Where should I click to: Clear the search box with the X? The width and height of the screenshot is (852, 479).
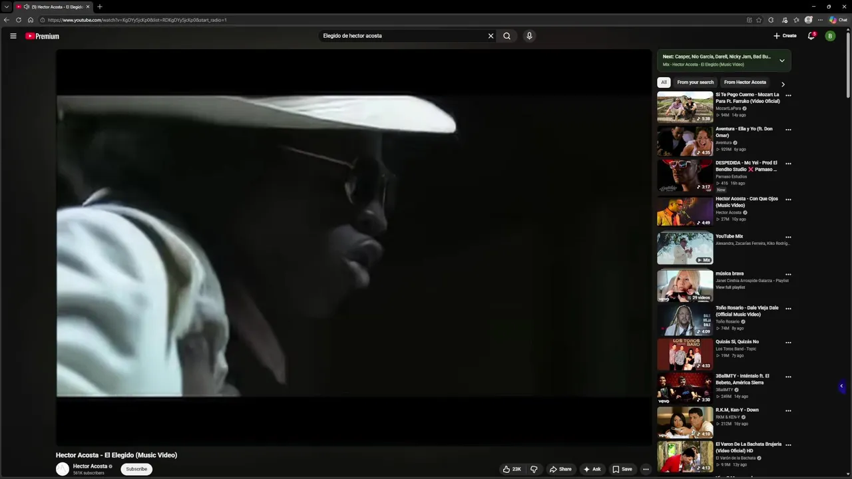tap(491, 36)
